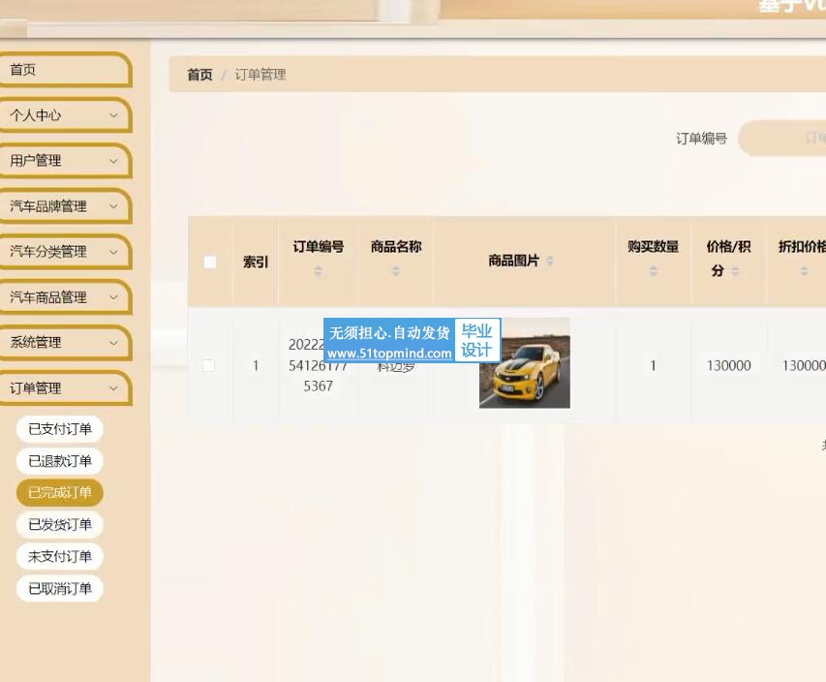
Task: Expand the 用户管理 sidebar menu
Action: (x=65, y=161)
